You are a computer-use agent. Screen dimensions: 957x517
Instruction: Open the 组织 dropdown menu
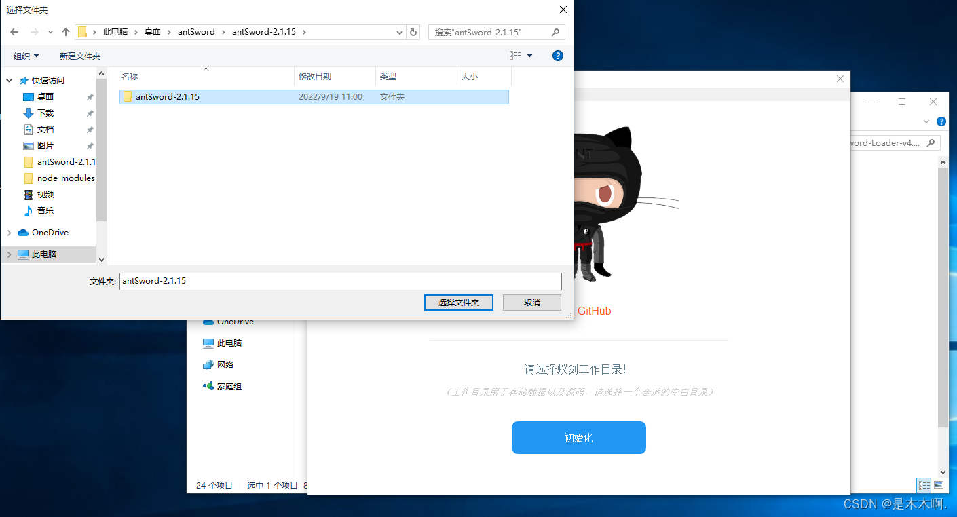[26, 56]
